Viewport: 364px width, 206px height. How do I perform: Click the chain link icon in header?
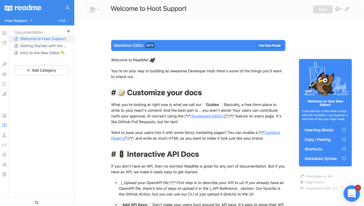[347, 9]
